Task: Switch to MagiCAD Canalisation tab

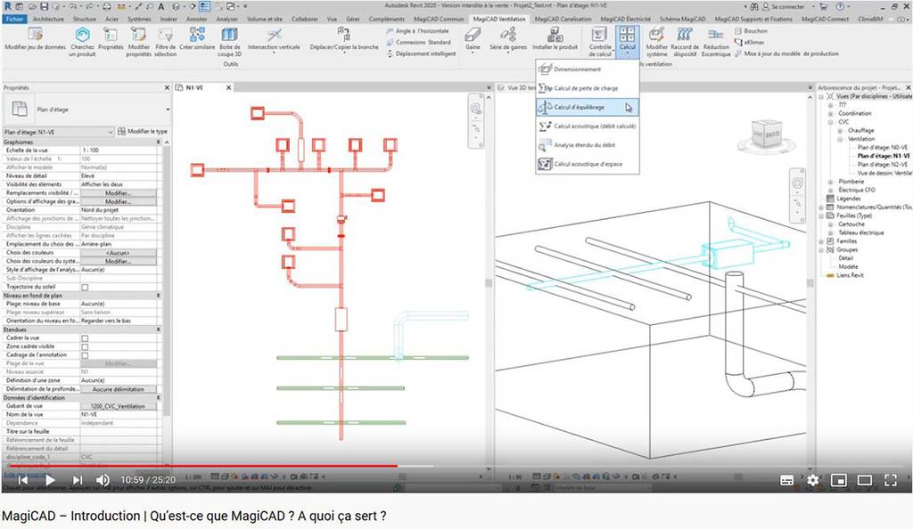Action: (x=563, y=19)
